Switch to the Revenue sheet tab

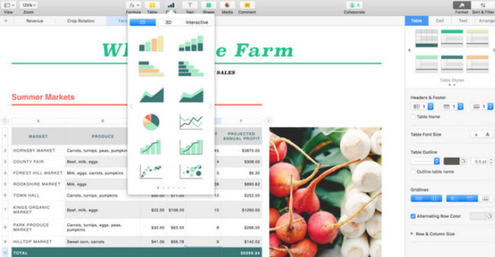(35, 21)
